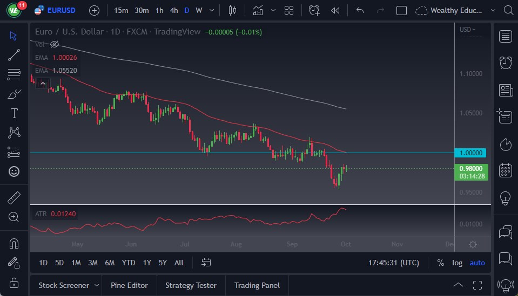The image size is (518, 296).
Task: Select the ruler measure tool
Action: pos(14,197)
